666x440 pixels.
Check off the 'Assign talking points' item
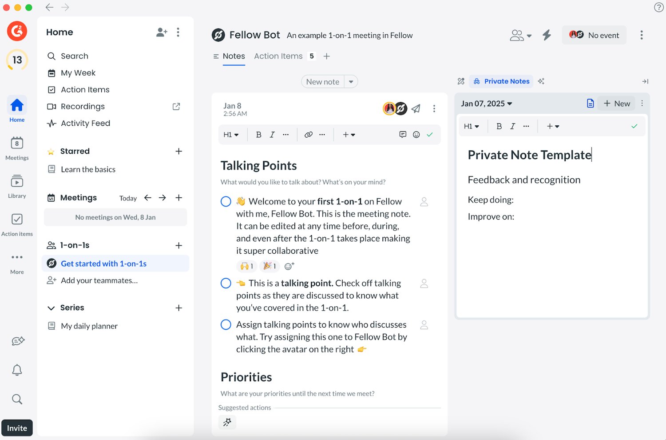[x=226, y=325]
